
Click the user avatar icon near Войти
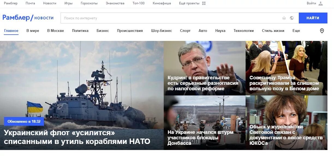point(321,3)
